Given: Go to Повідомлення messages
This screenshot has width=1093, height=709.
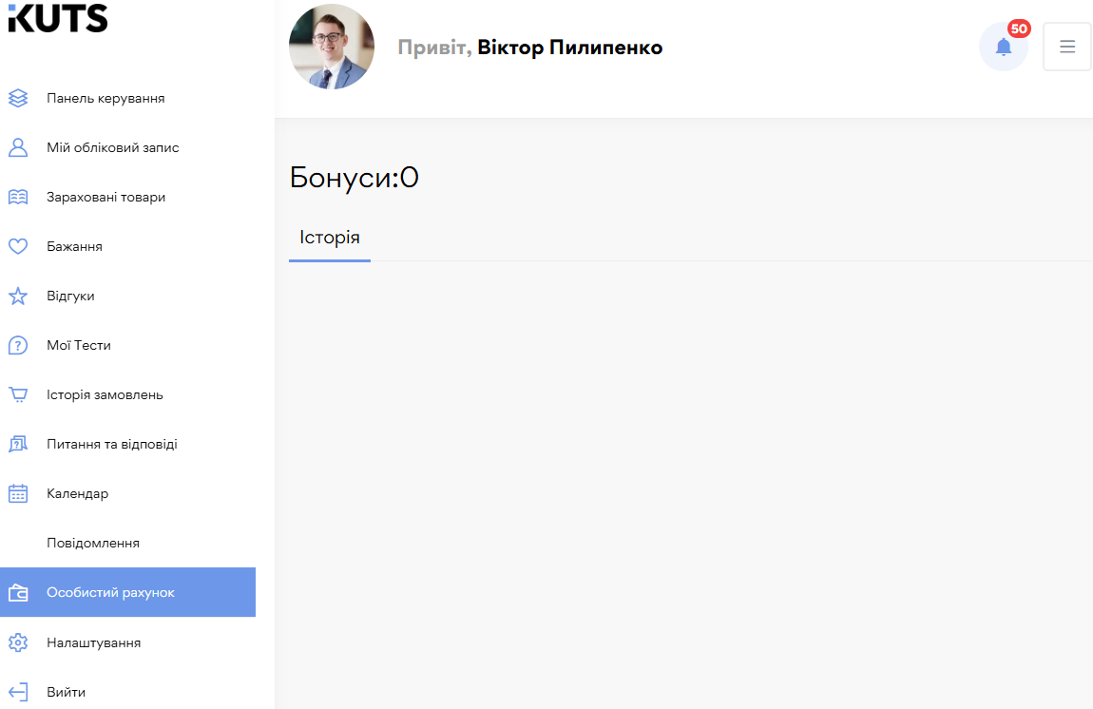Looking at the screenshot, I should [x=92, y=543].
